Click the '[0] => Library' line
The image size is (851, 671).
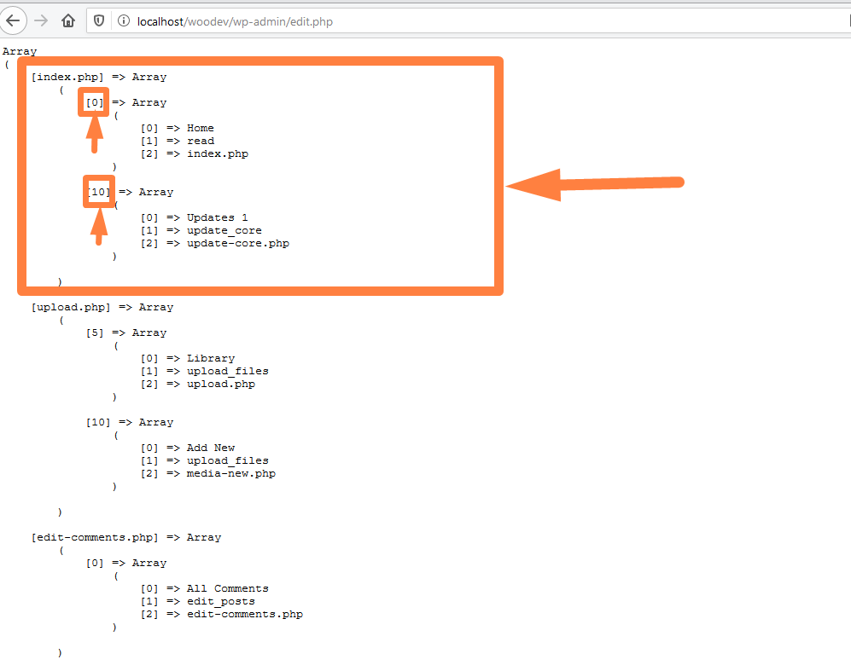188,358
